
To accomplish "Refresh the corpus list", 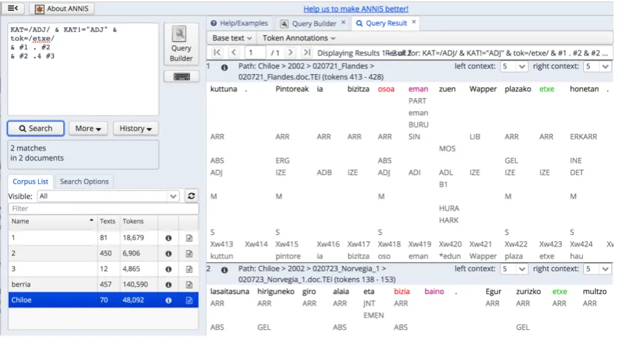I will click(192, 196).
